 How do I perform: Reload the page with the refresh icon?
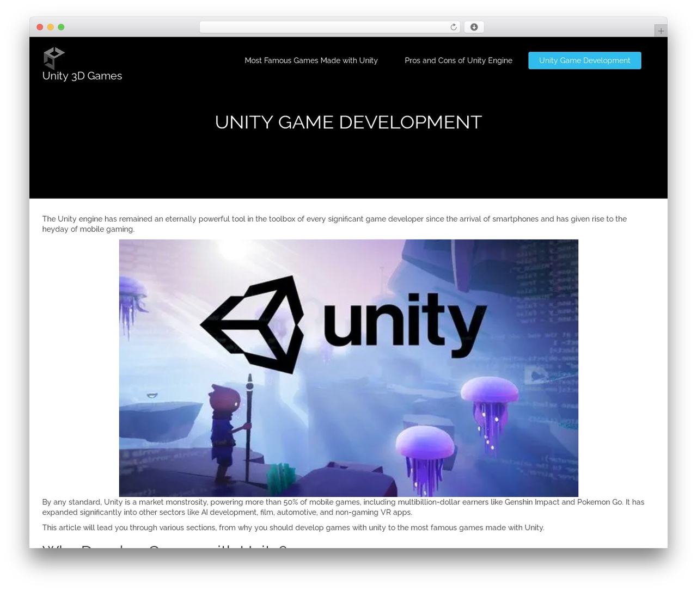click(453, 27)
